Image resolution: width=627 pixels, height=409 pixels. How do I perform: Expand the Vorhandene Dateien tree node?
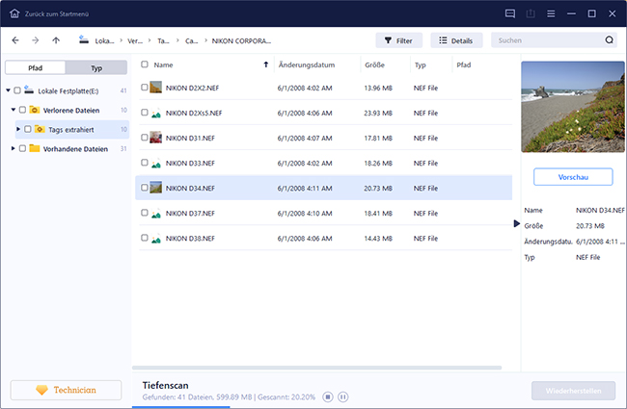[14, 148]
